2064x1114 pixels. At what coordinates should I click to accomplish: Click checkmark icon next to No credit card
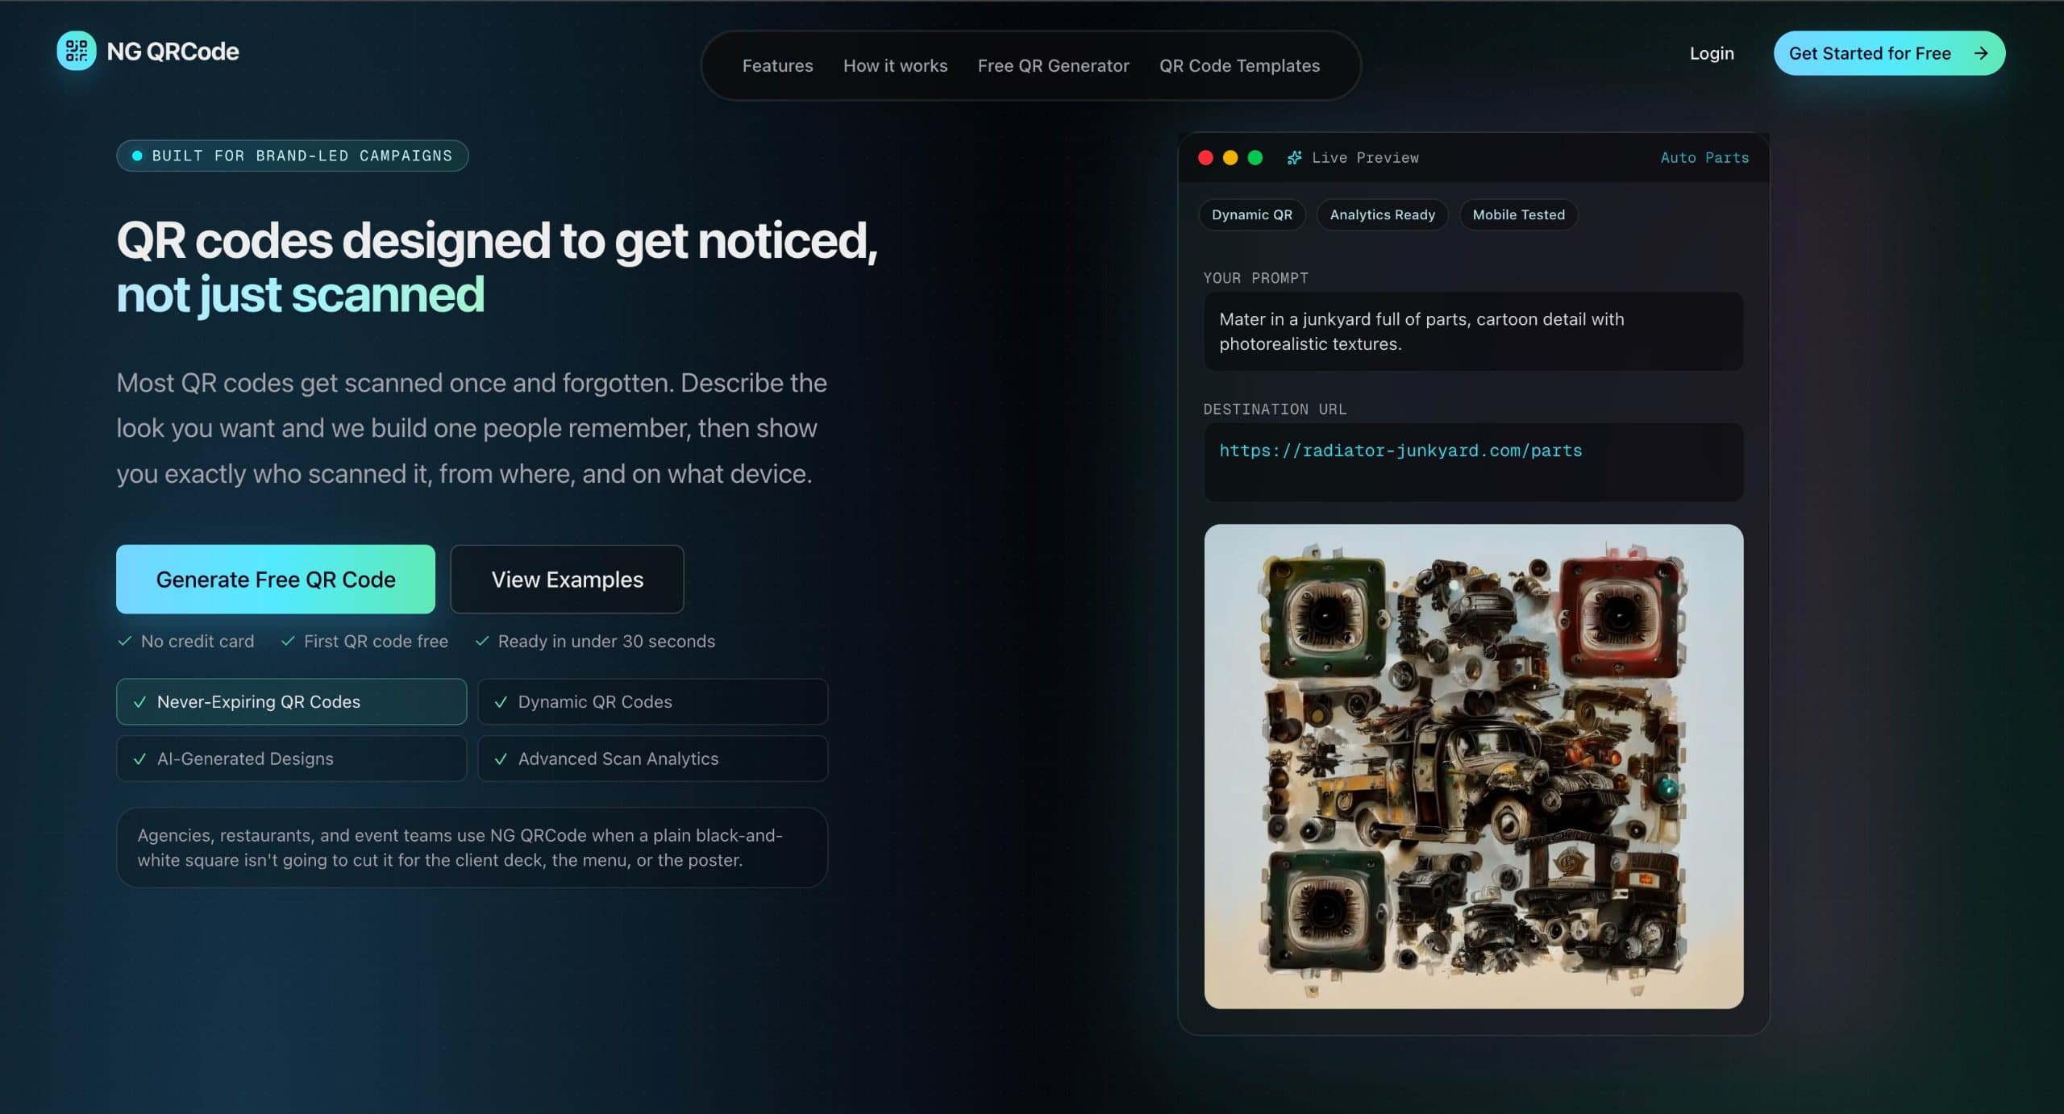(x=124, y=641)
